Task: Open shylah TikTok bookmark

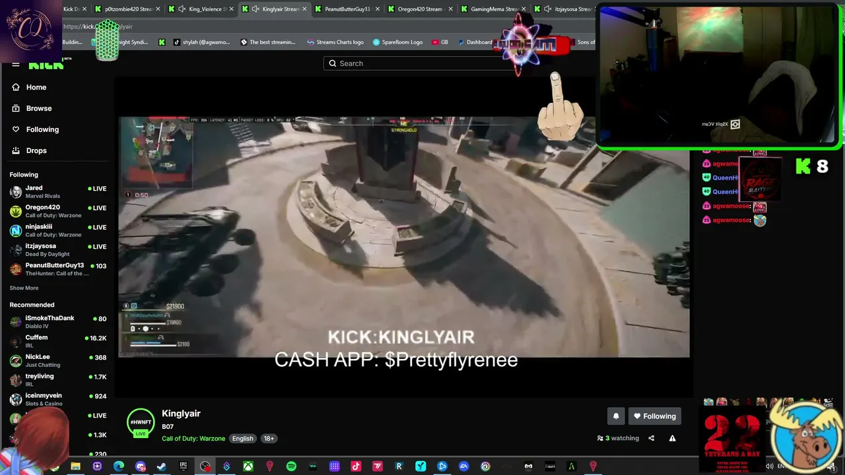Action: point(202,42)
